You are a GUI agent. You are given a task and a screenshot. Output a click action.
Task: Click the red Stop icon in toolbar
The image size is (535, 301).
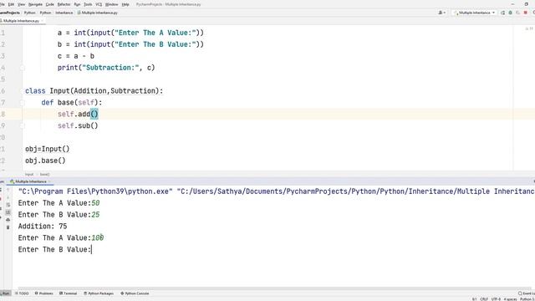[x=526, y=13]
